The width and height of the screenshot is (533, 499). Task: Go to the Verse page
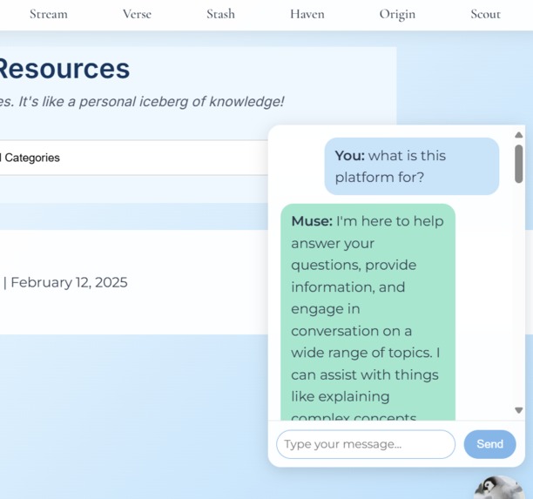coord(137,14)
